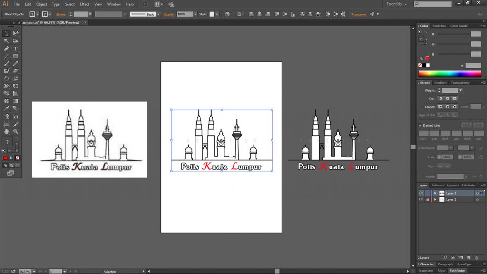
Task: Click the Opacity link in control bar
Action: pos(169,14)
